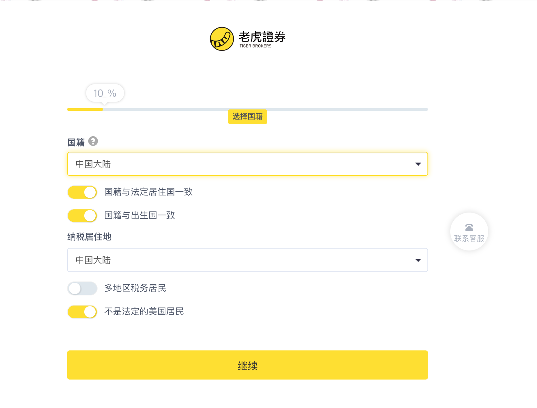Click the TIGER BROKERS subtitle text
Screen dimensions: 537x408
click(256, 45)
